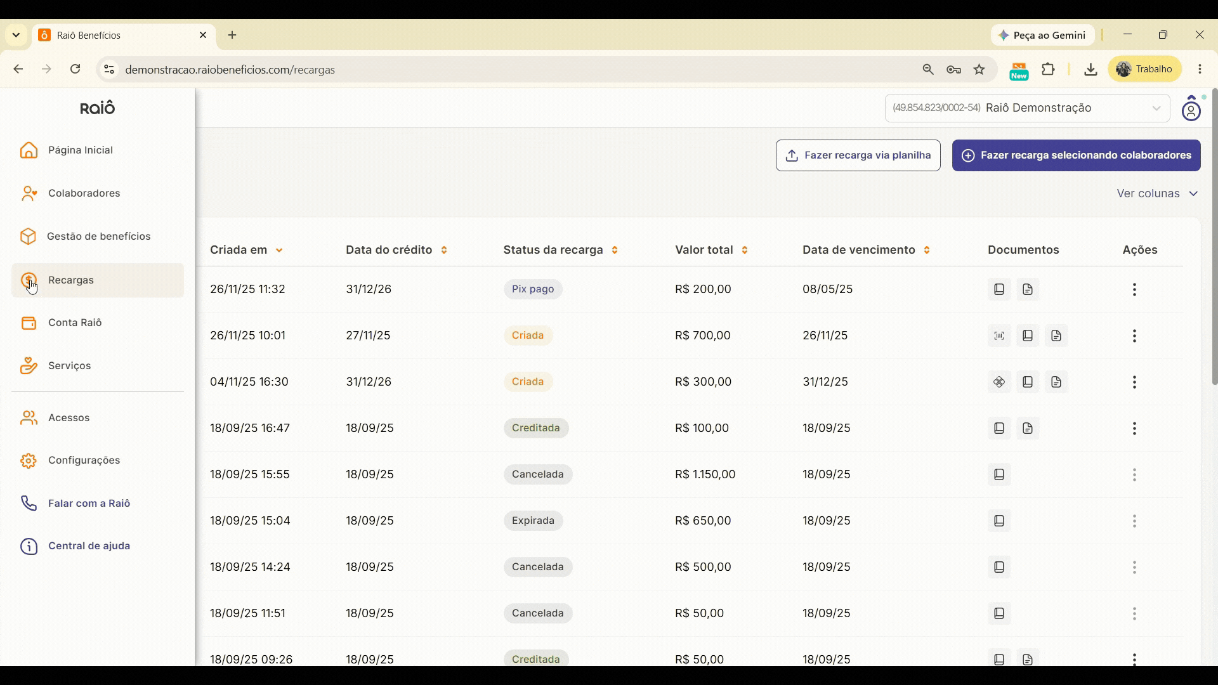Sort by Valor total column
Image resolution: width=1218 pixels, height=685 pixels.
(x=711, y=250)
